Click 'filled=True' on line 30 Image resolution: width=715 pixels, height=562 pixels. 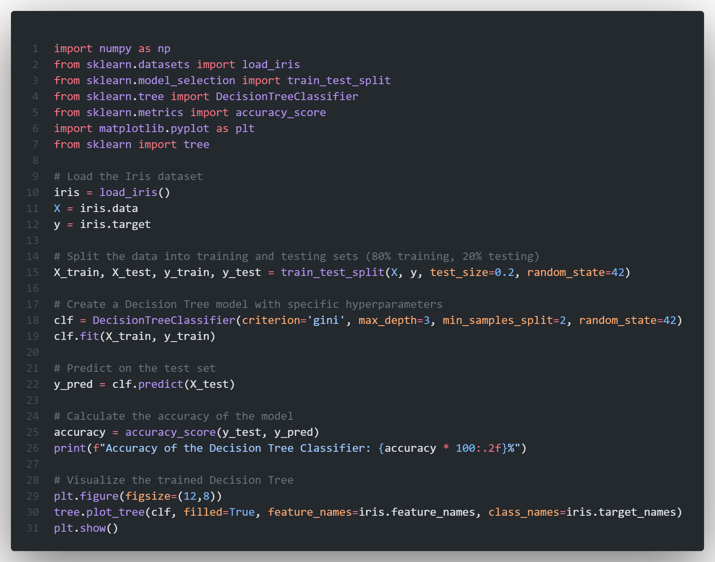click(219, 512)
